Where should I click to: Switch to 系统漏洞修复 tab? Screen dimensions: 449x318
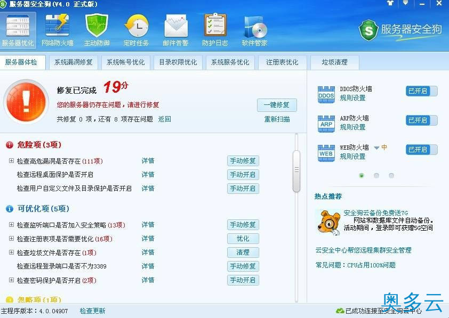[x=74, y=62]
